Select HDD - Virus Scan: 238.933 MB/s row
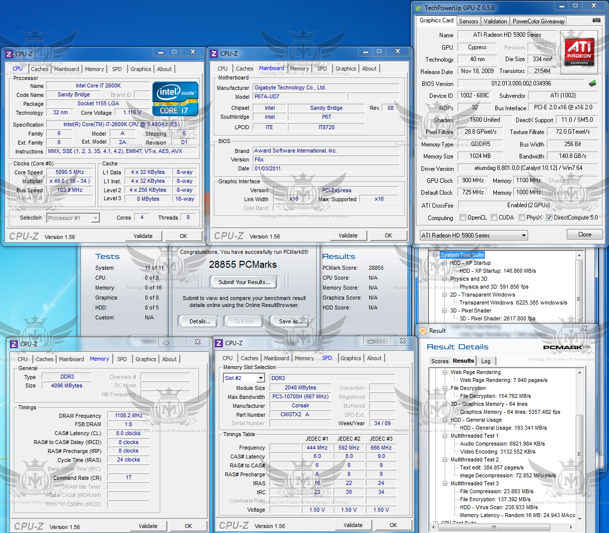The image size is (609, 533). (499, 507)
